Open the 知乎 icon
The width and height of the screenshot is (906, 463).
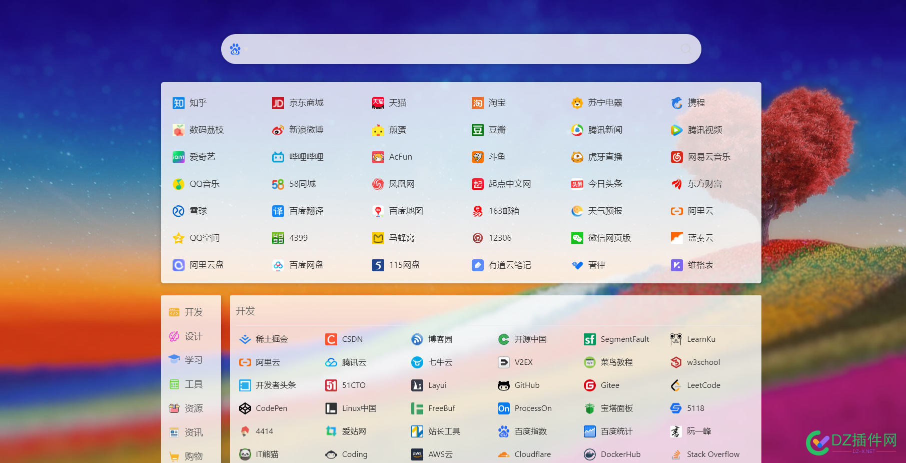[179, 103]
